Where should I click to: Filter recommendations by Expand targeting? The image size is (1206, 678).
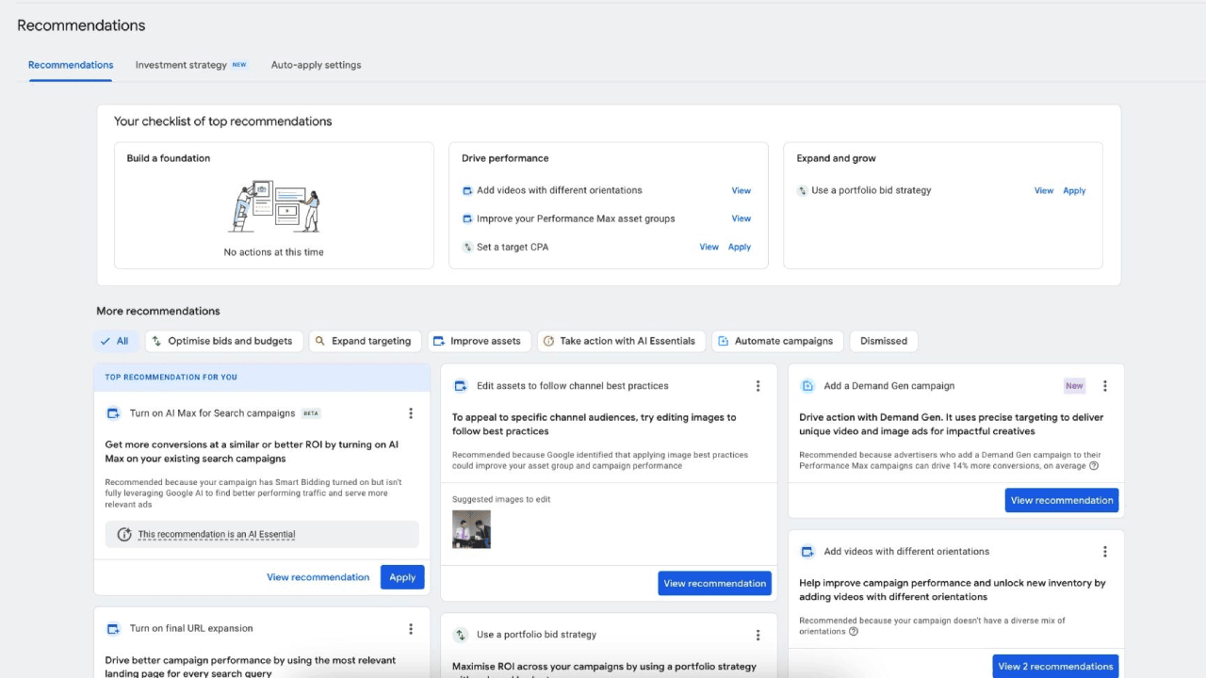(363, 341)
